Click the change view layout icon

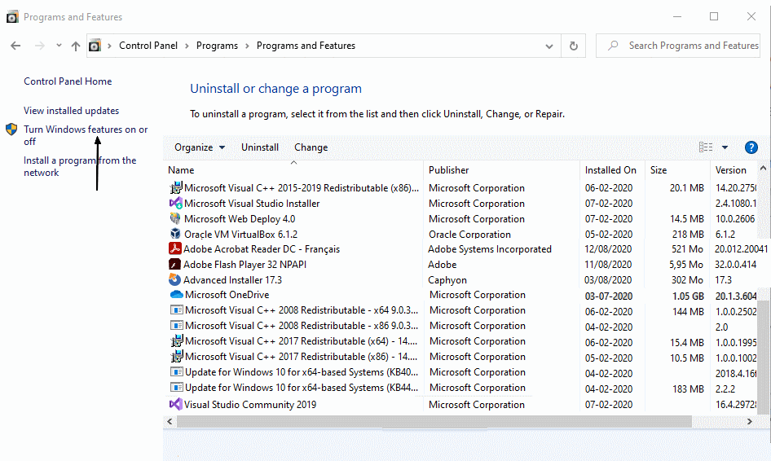tap(706, 147)
